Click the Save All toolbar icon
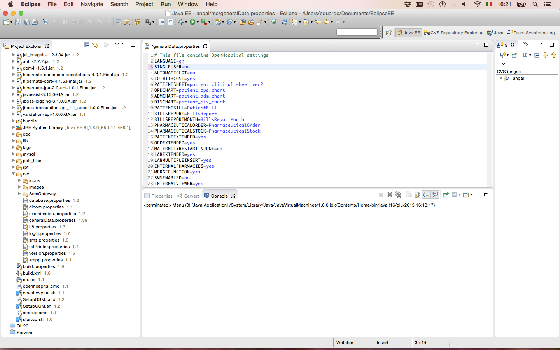The width and height of the screenshot is (560, 350). click(26, 22)
